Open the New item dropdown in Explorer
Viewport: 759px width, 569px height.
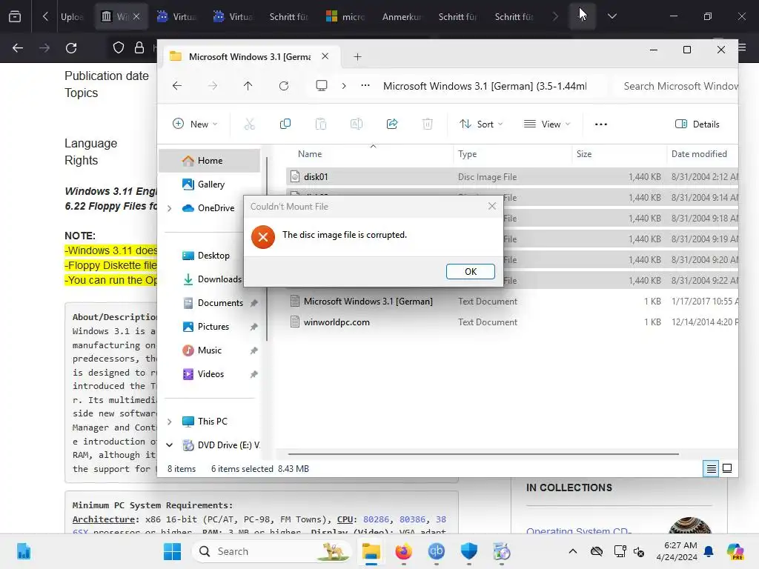(x=195, y=124)
